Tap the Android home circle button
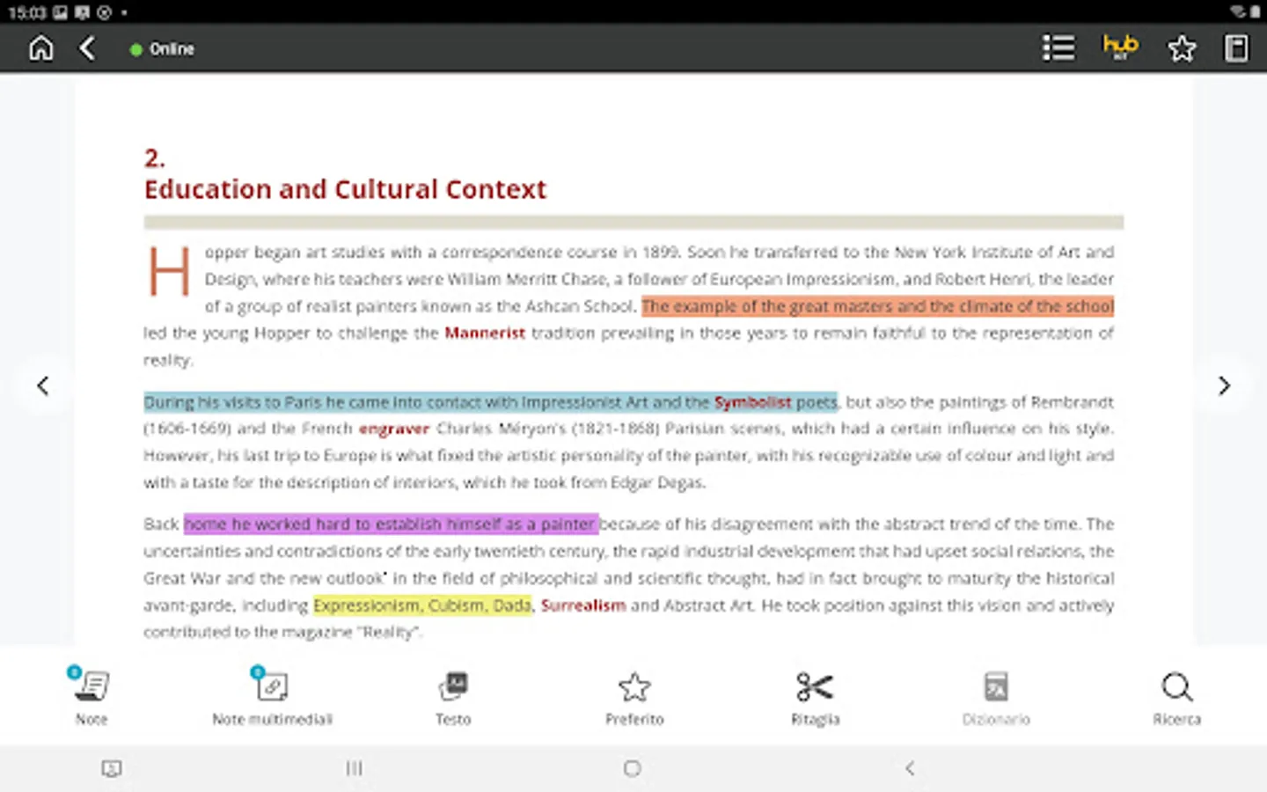This screenshot has width=1267, height=792. point(632,768)
